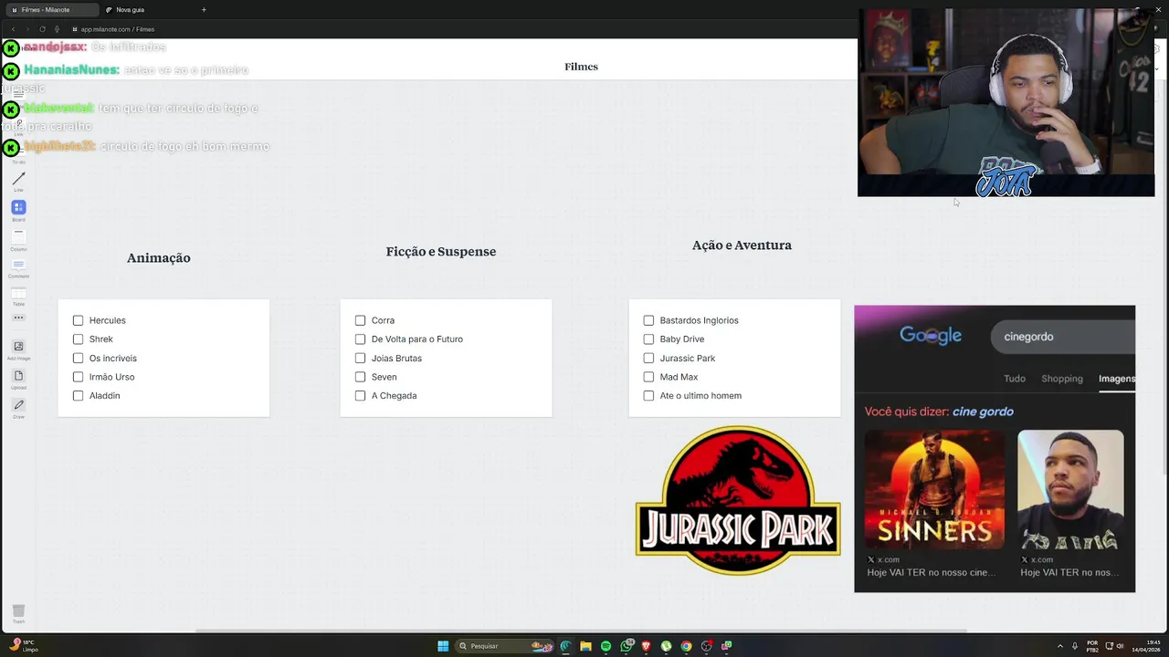Tick the Os incríveis checkbox
The width and height of the screenshot is (1169, 657).
[x=78, y=358]
